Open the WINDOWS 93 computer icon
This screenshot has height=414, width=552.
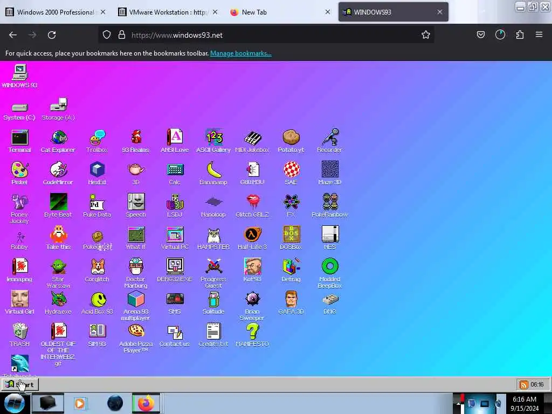[20, 76]
